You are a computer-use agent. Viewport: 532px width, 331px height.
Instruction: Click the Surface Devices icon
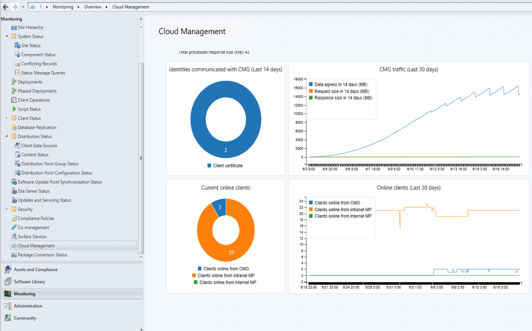pyautogui.click(x=14, y=237)
